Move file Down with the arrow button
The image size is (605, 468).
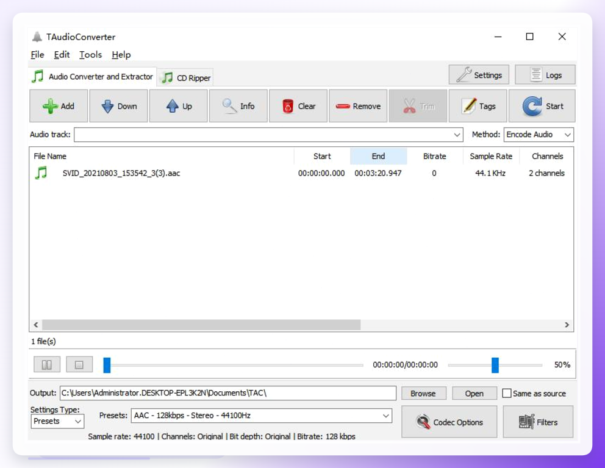[x=118, y=106]
